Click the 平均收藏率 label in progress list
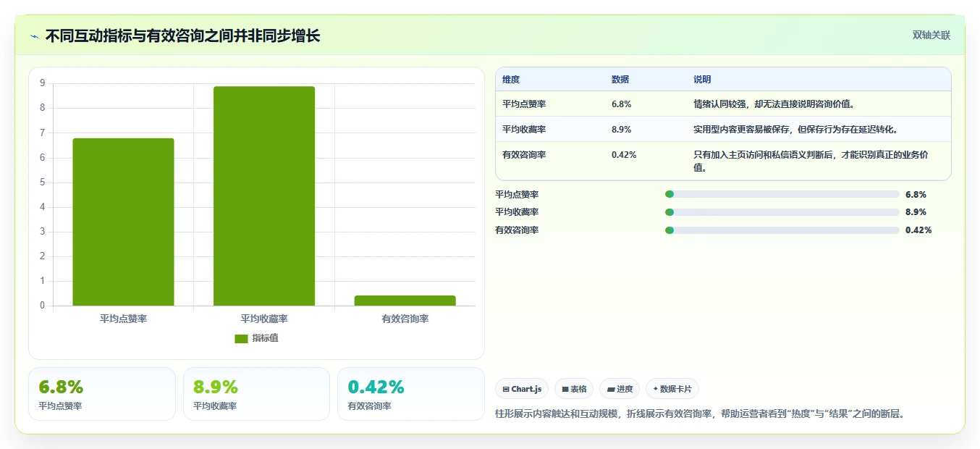980x449 pixels. 517,212
